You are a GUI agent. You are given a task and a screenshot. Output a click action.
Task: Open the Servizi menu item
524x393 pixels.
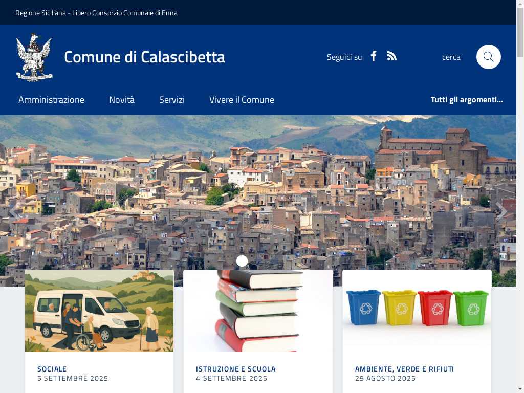pyautogui.click(x=172, y=100)
